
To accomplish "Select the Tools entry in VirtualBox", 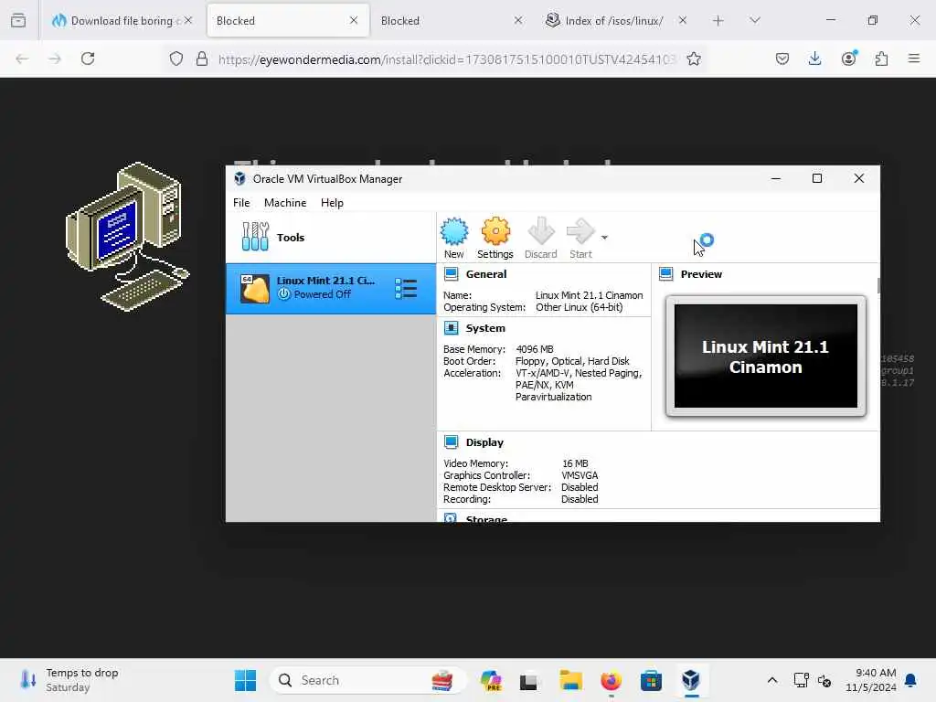I will 331,237.
